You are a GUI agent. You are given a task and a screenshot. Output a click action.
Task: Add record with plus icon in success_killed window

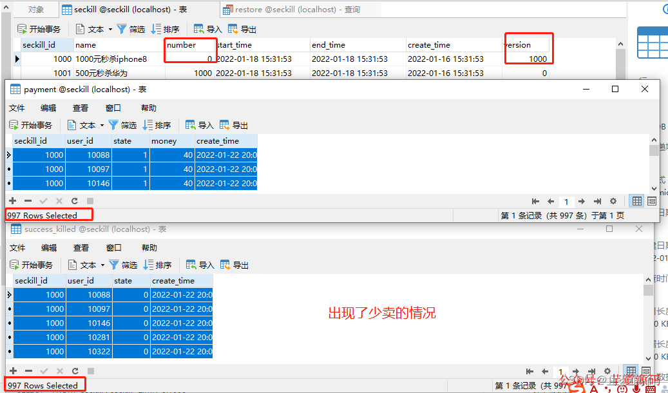coord(14,371)
